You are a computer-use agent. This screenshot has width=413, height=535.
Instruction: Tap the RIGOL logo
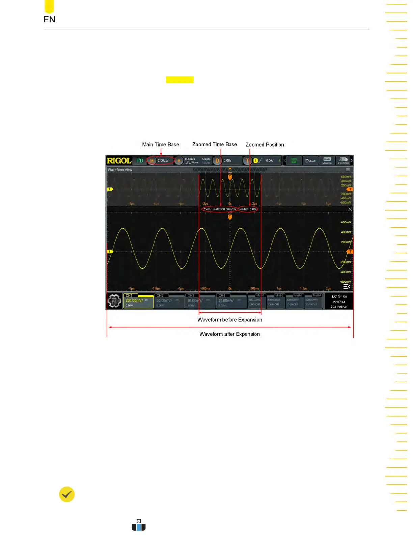pos(119,161)
